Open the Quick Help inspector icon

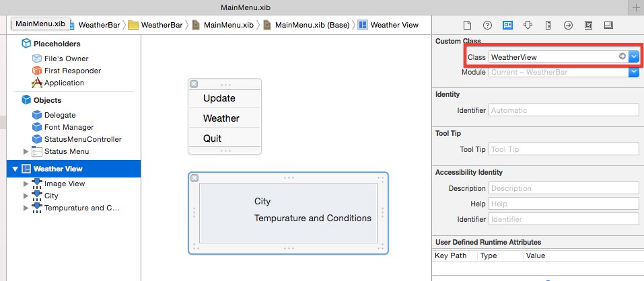point(487,25)
